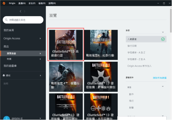Focus the 搜尋遊戲及其他 search field
This screenshot has width=172, height=120.
23,20
